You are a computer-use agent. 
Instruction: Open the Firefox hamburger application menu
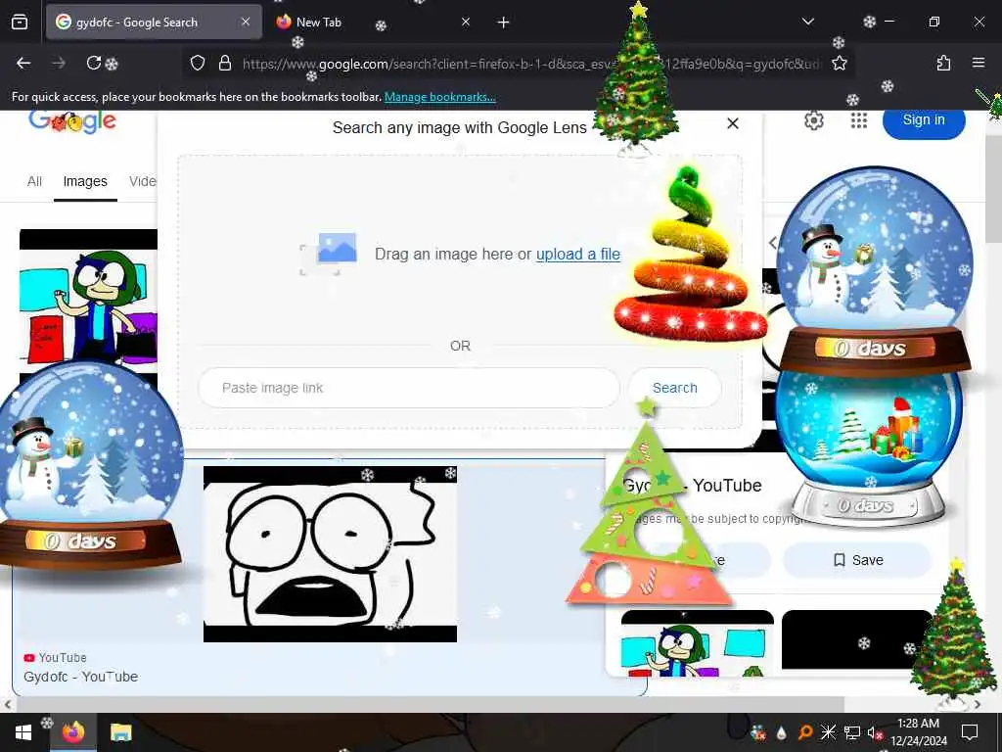click(979, 63)
